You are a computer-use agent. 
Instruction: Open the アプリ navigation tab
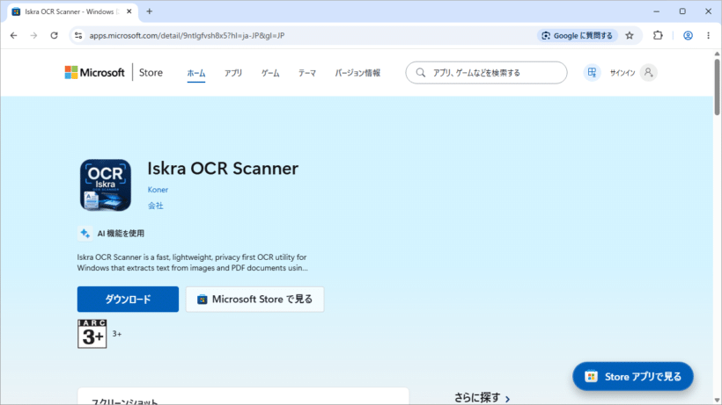click(233, 73)
